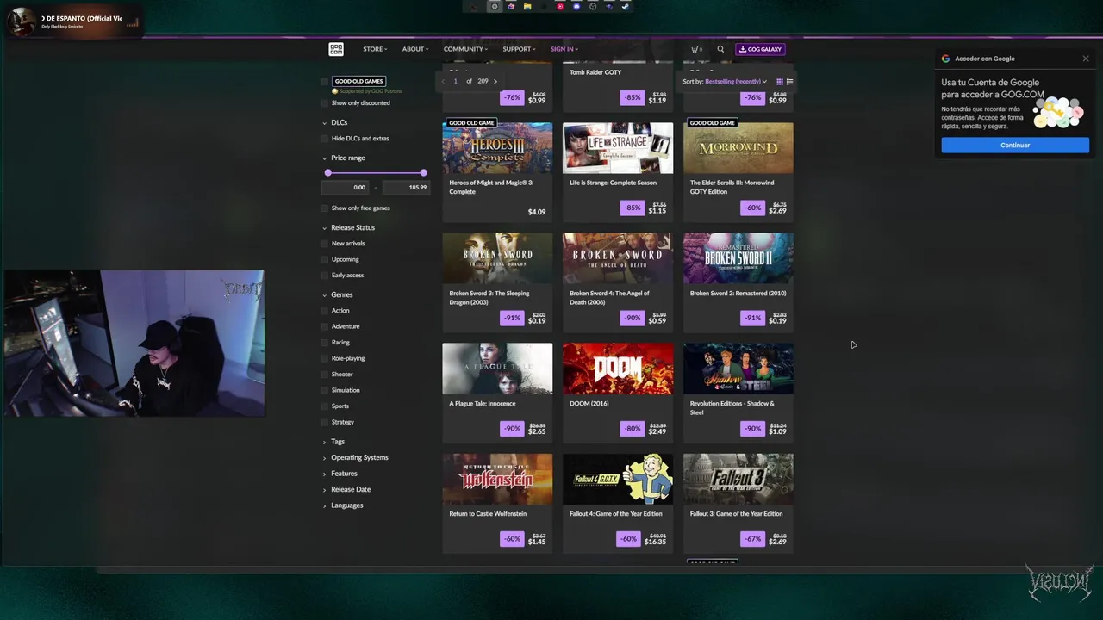Viewport: 1103px width, 620px height.
Task: Check Hide DLCs and extras
Action: pos(325,139)
